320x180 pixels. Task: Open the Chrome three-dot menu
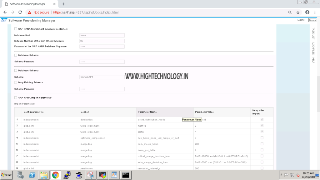tap(315, 12)
